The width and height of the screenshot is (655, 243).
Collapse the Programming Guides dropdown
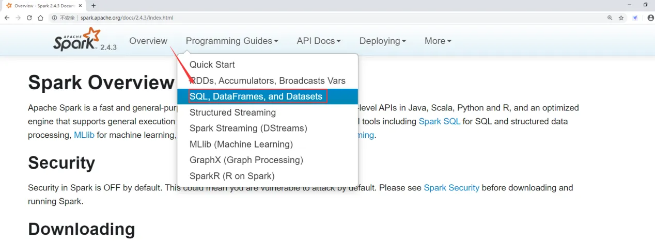232,41
